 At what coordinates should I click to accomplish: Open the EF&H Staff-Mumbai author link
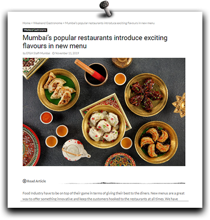pyautogui.click(x=38, y=53)
